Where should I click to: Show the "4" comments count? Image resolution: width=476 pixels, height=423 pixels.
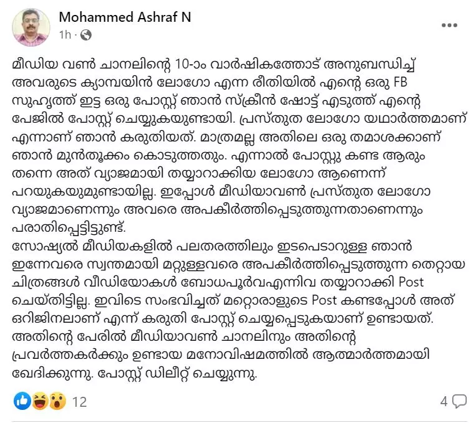pyautogui.click(x=444, y=402)
